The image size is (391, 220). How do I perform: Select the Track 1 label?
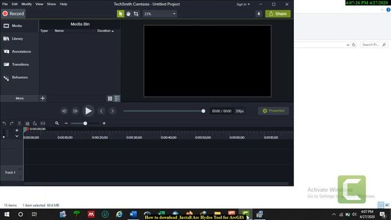(x=10, y=172)
